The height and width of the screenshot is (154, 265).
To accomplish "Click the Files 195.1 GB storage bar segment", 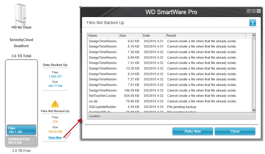I will (x=21, y=130).
